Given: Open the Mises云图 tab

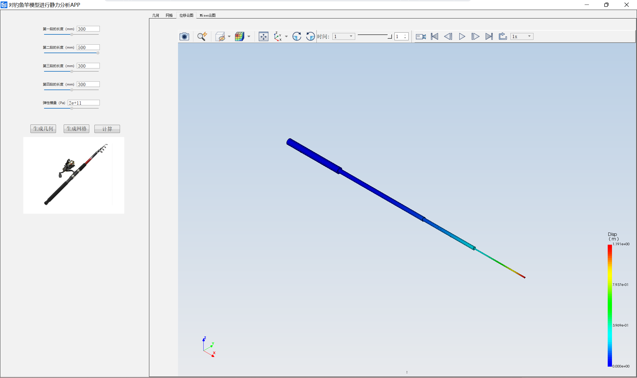Looking at the screenshot, I should pos(208,15).
